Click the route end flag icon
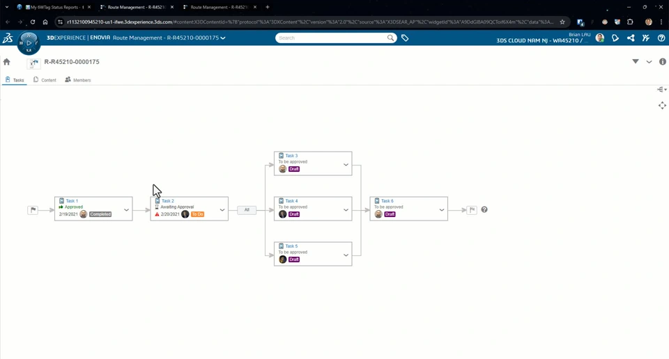Image resolution: width=669 pixels, height=359 pixels. (x=472, y=210)
